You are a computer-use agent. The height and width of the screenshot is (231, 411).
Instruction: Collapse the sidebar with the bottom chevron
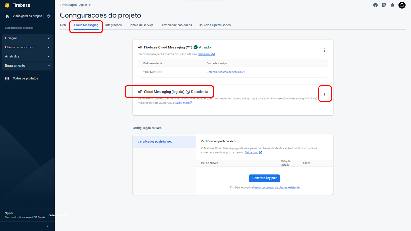click(x=48, y=226)
